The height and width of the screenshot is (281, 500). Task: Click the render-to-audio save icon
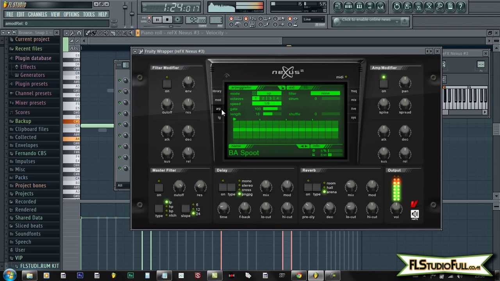[x=418, y=7]
